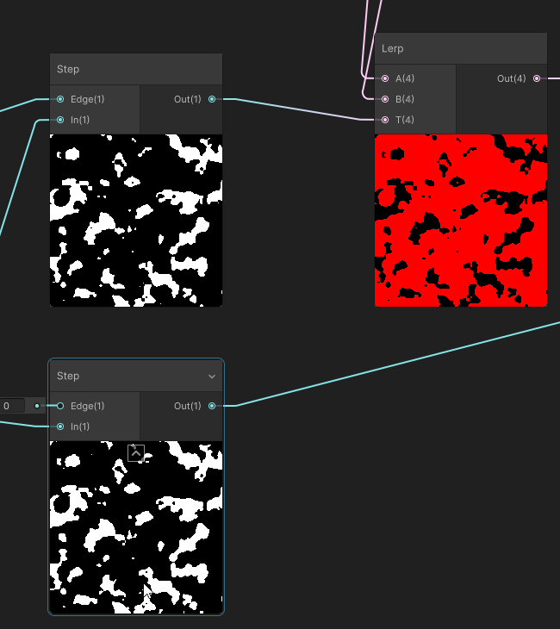Click the In(1) input port of top Step node
This screenshot has width=560, height=629.
[60, 120]
